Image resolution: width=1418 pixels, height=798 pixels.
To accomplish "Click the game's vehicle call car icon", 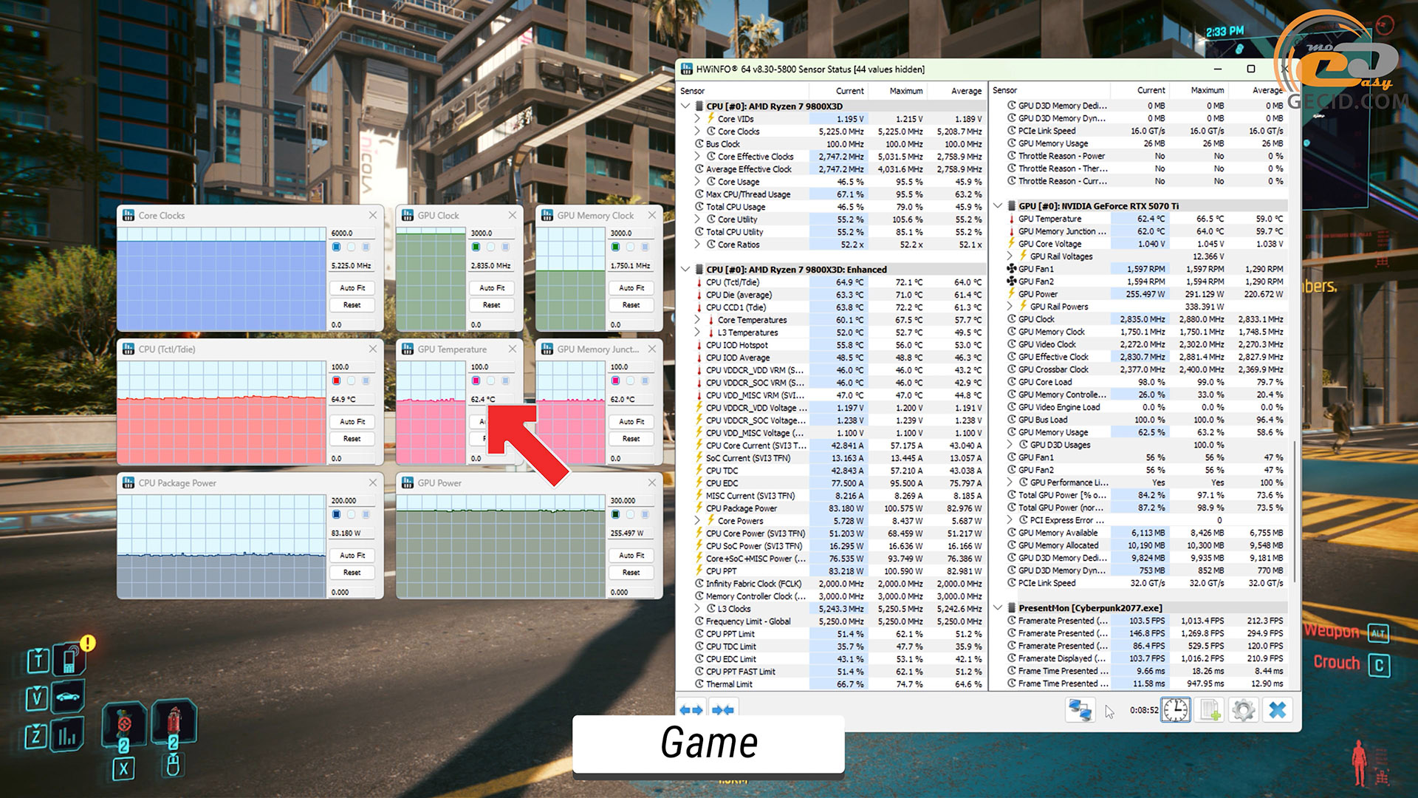I will tap(68, 697).
